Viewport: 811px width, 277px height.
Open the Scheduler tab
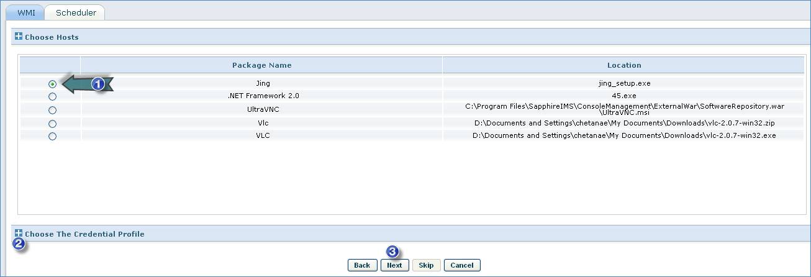[76, 12]
